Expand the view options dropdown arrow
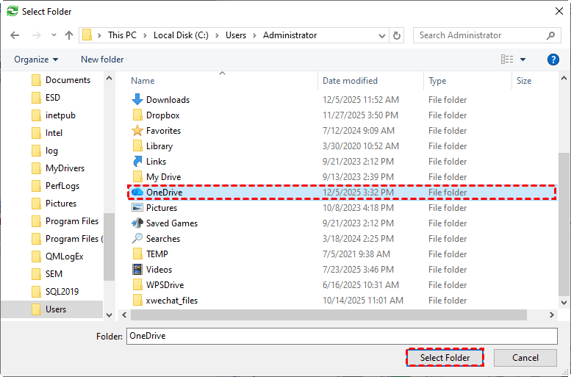Image resolution: width=571 pixels, height=377 pixels. 523,60
